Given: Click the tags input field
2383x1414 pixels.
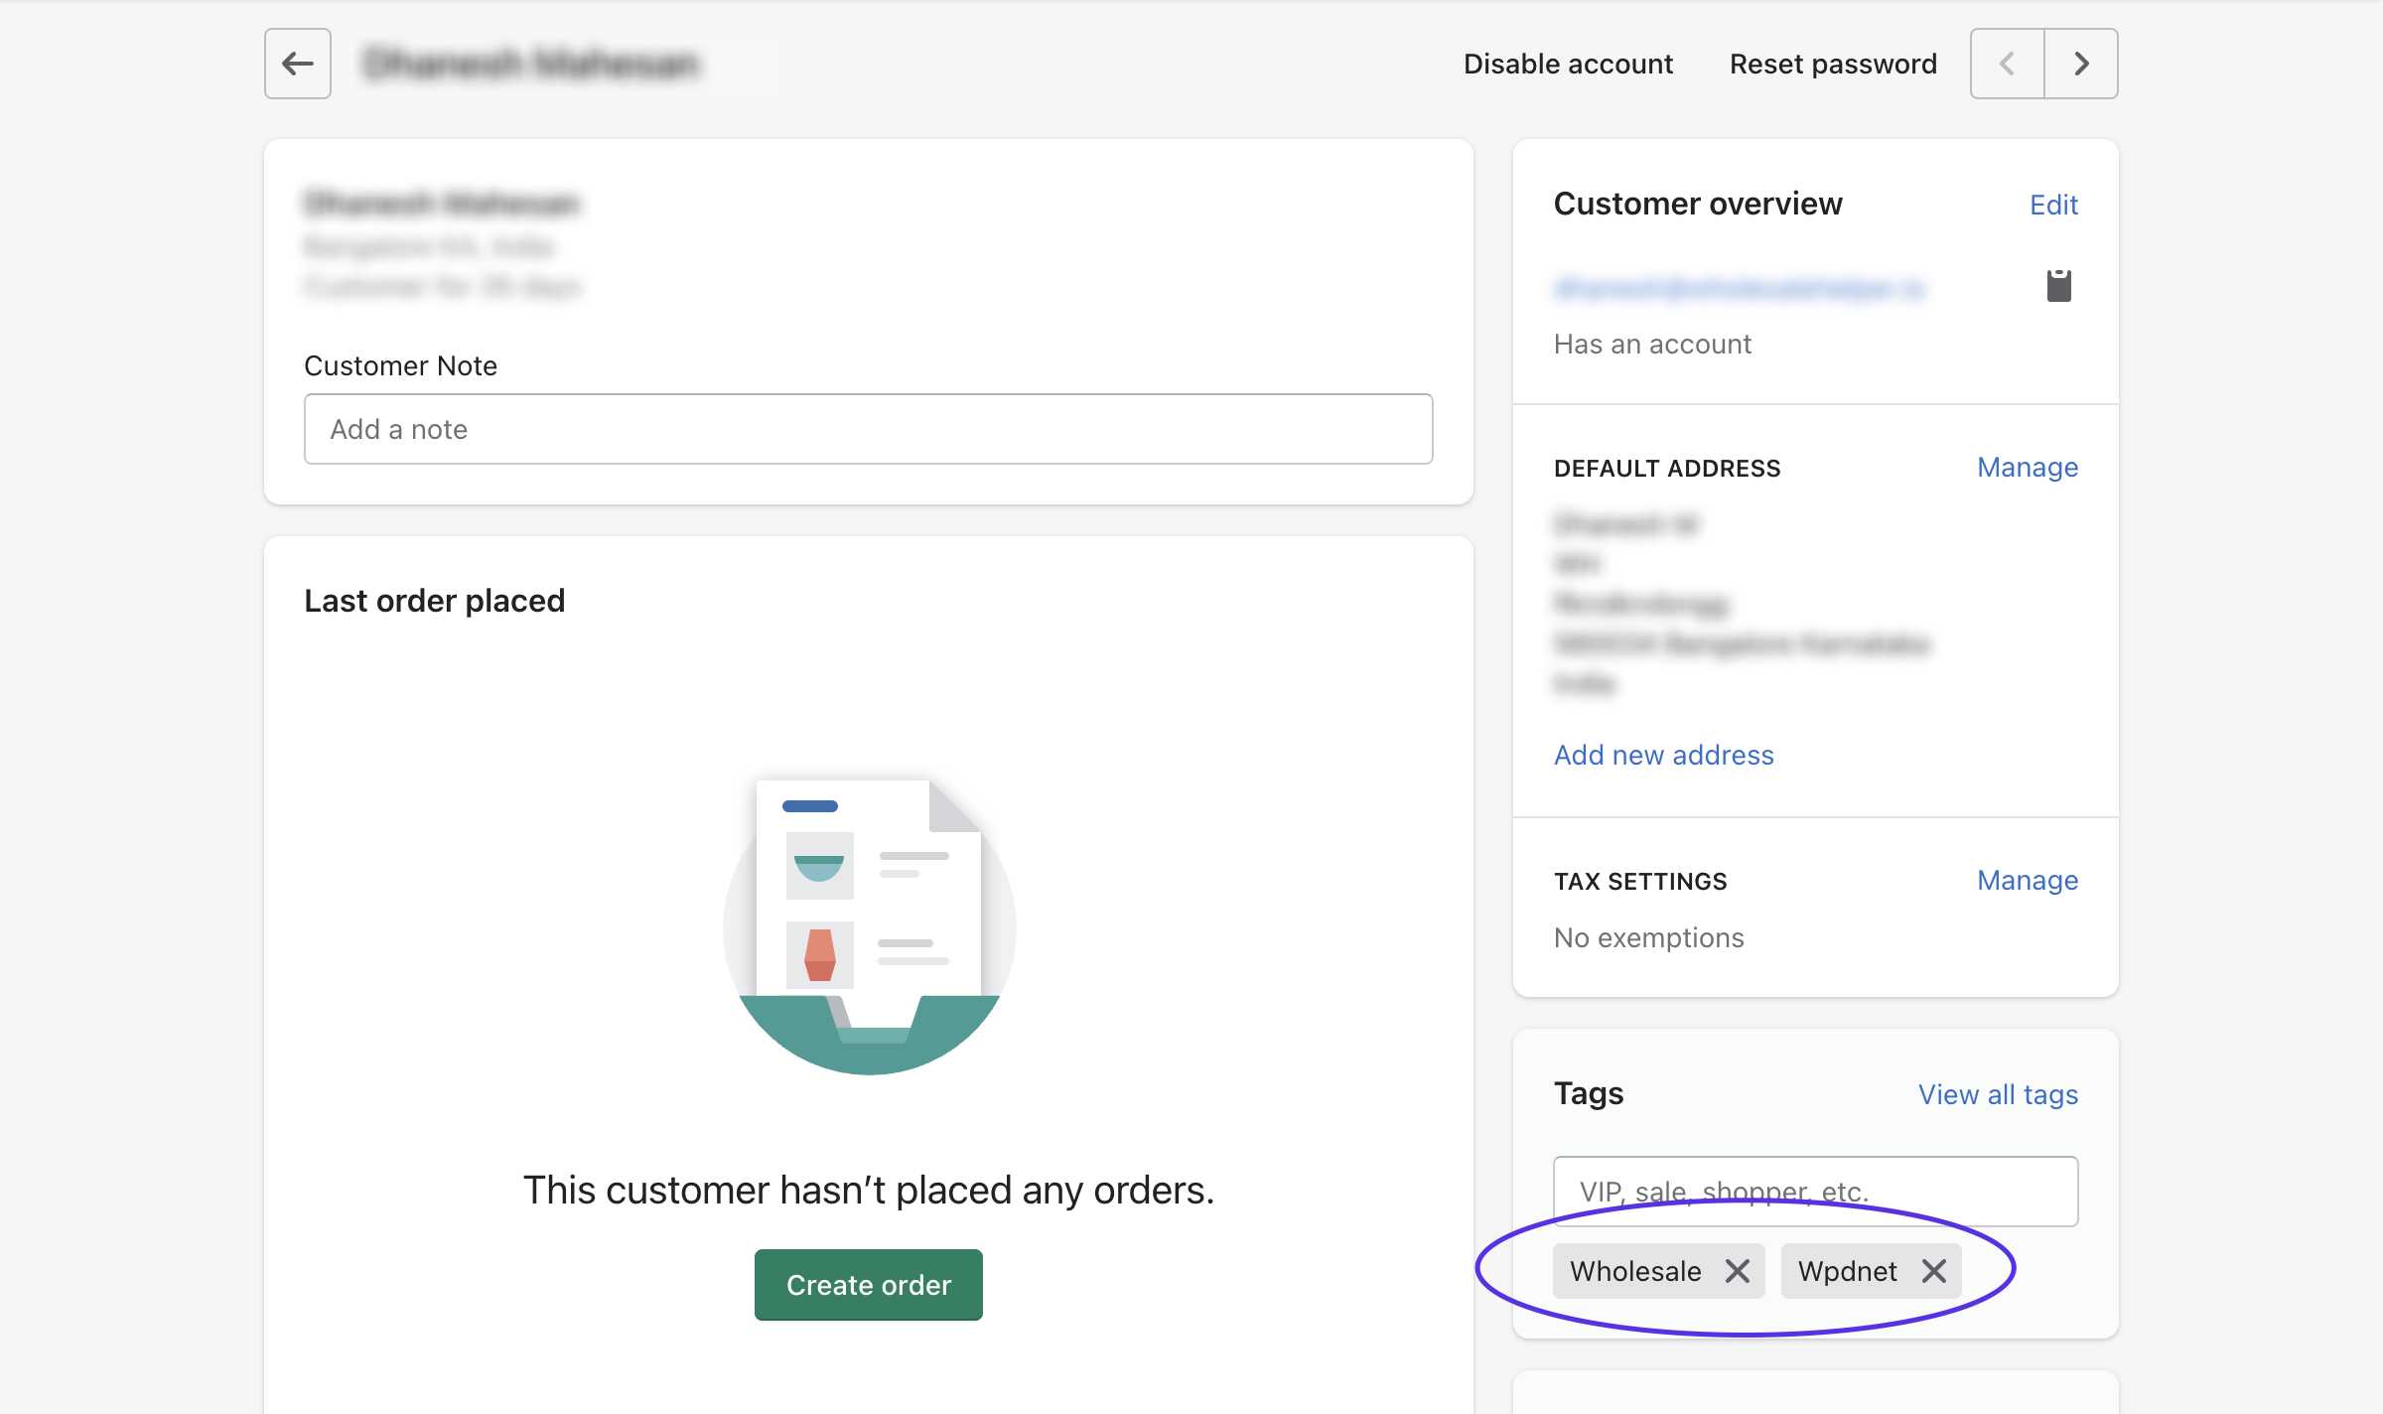Looking at the screenshot, I should click(x=1815, y=1191).
